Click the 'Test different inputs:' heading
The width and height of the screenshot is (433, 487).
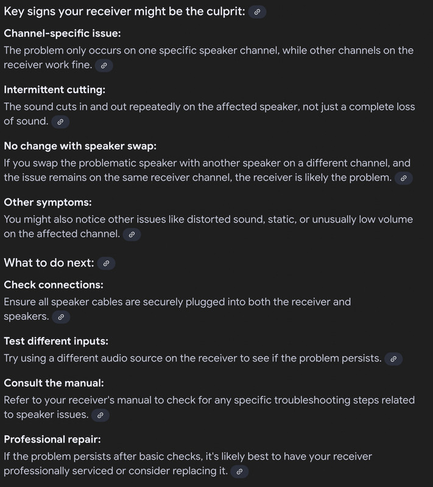pos(56,341)
